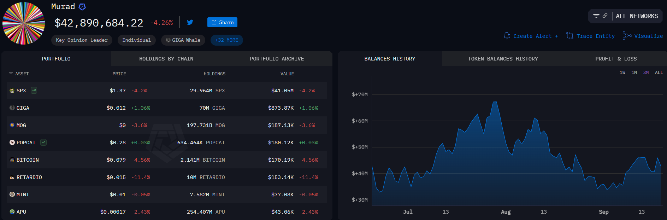Click the Trace Entity link

coord(590,36)
